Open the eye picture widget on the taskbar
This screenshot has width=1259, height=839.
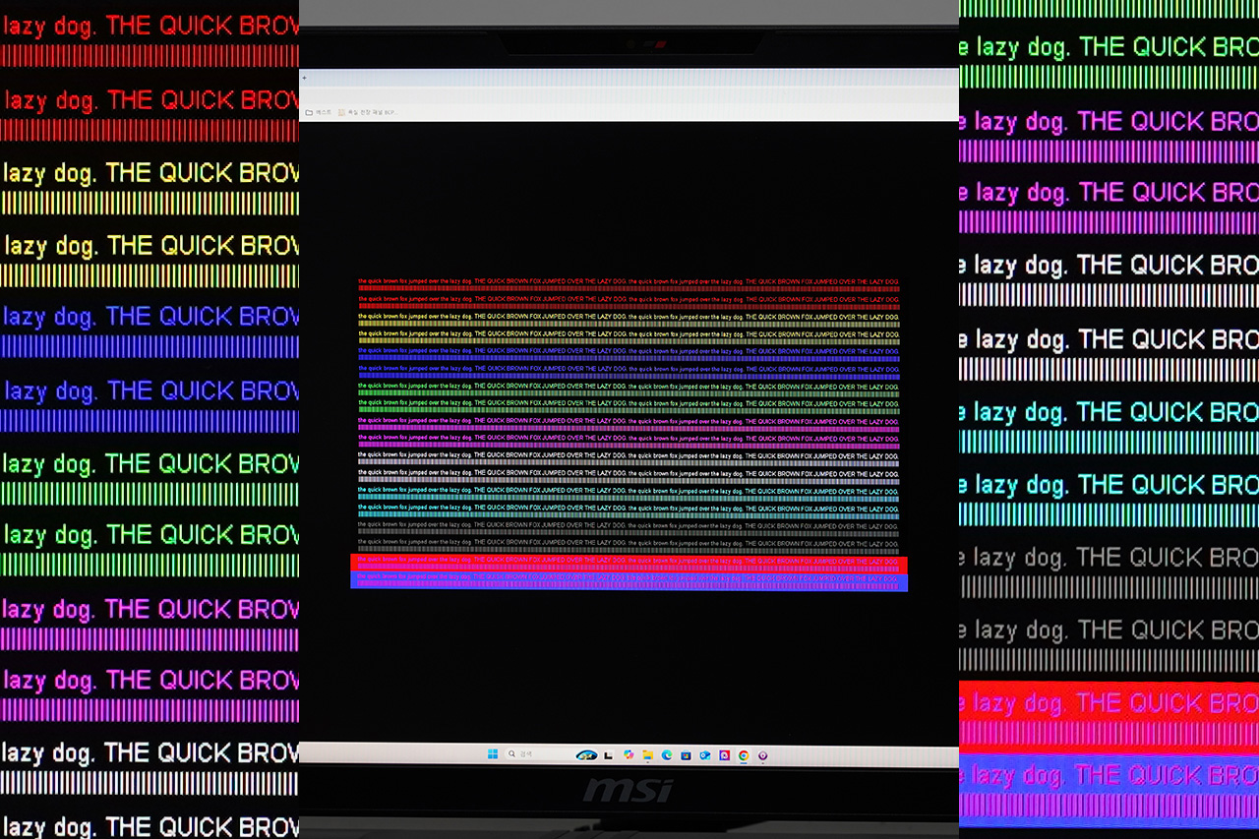click(x=586, y=754)
